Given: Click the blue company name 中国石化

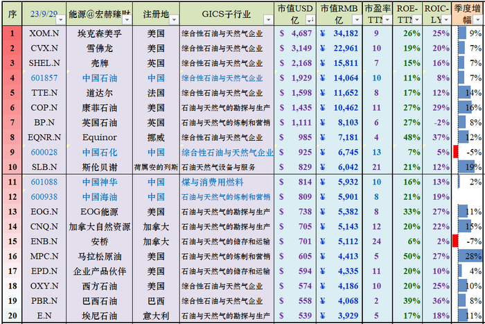Looking at the screenshot, I should pos(99,152).
